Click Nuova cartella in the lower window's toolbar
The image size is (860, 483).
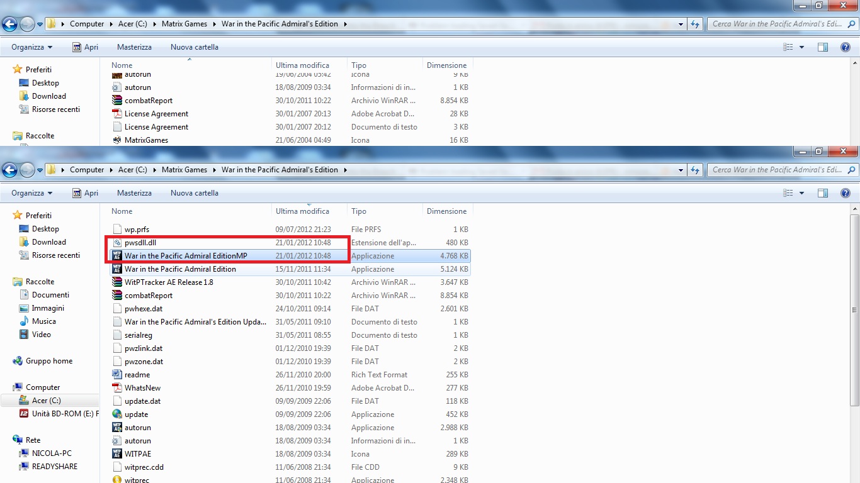[x=195, y=193]
